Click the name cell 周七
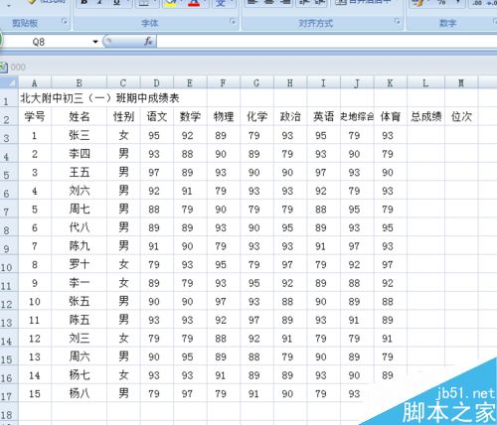 pyautogui.click(x=80, y=209)
